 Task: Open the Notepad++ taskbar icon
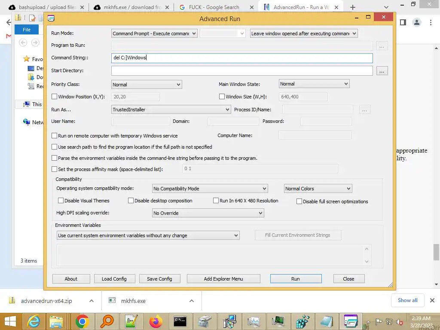(131, 321)
